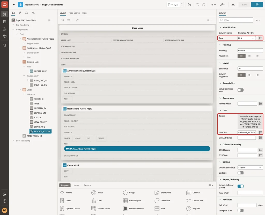The width and height of the screenshot is (265, 215).
Task: Switch to Rendering tree tab icon
Action: pyautogui.click(x=13, y=13)
